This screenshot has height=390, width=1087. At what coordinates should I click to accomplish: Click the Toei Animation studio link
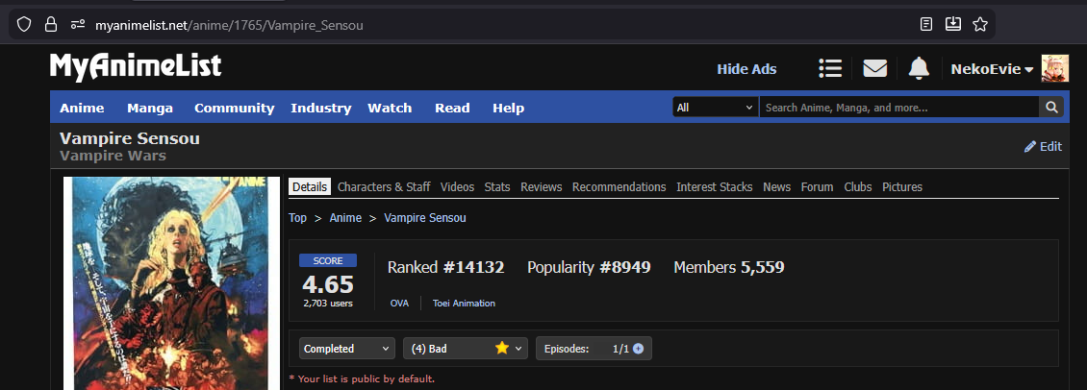[464, 304]
